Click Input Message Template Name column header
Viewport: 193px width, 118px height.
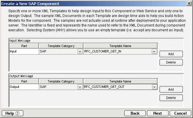tap(120, 46)
